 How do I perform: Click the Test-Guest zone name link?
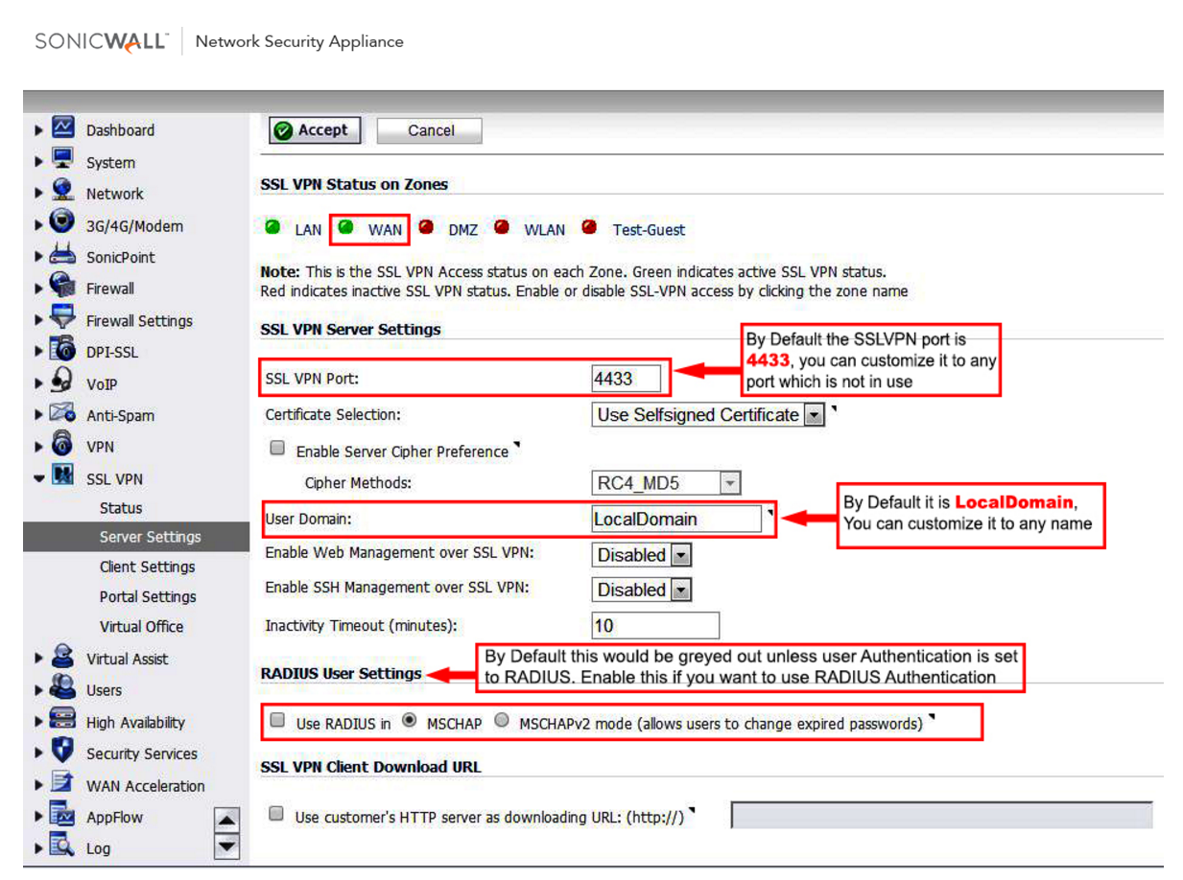[649, 230]
